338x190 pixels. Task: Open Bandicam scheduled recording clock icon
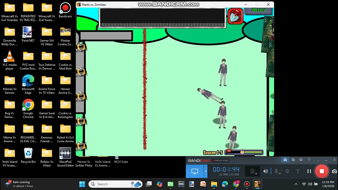coord(301,160)
